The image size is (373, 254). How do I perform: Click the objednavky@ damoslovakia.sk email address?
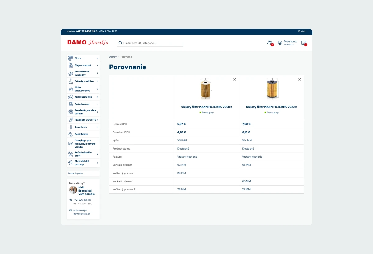82,212
